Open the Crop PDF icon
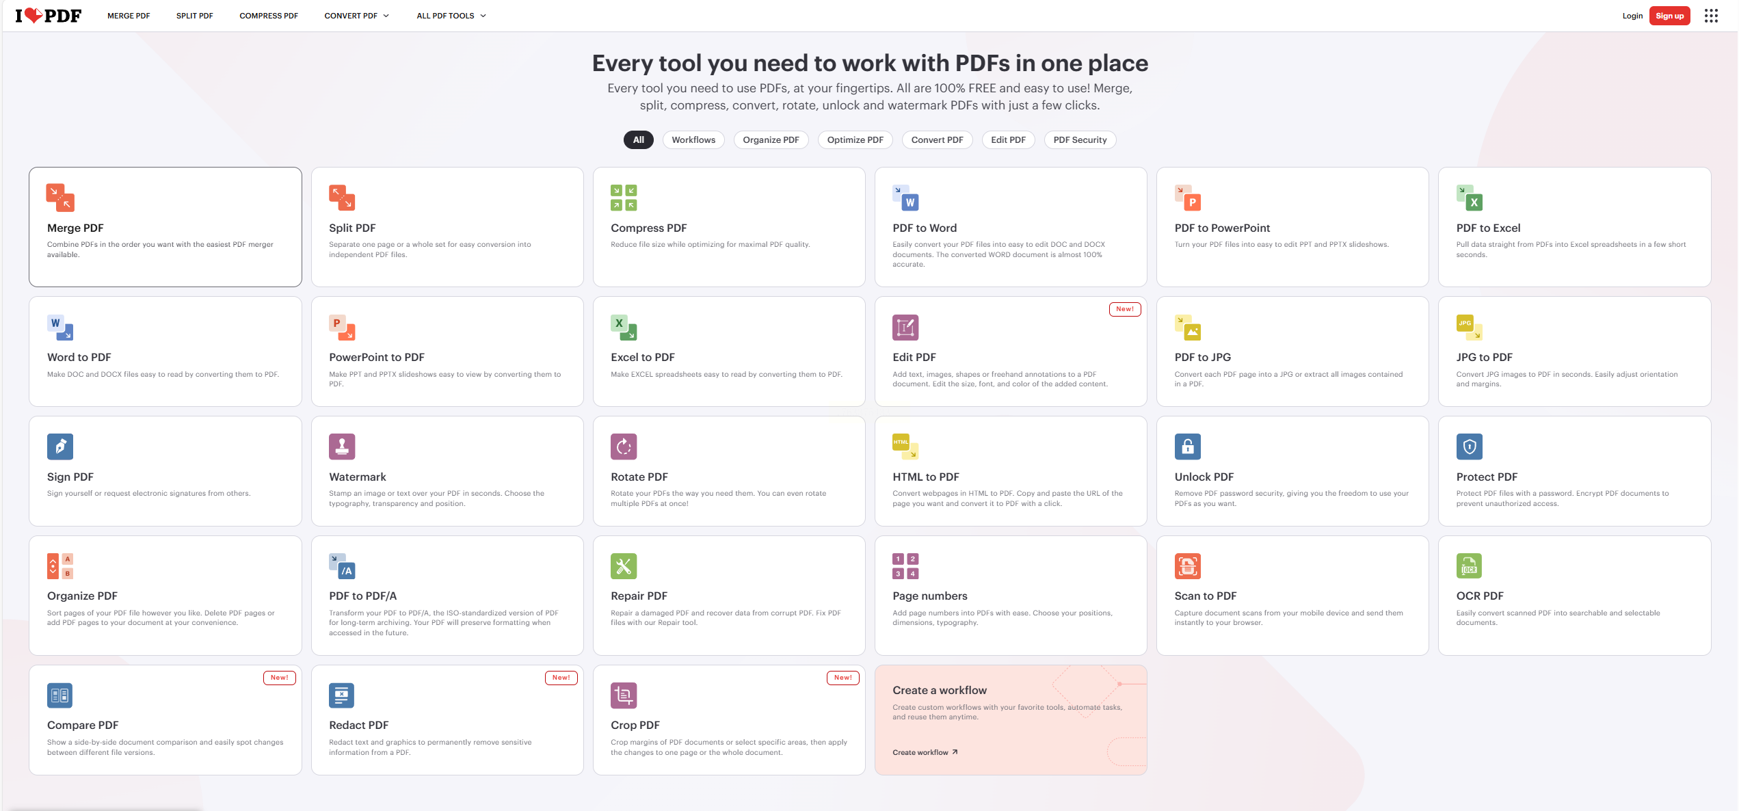Screen dimensions: 1739x811 pos(623,695)
